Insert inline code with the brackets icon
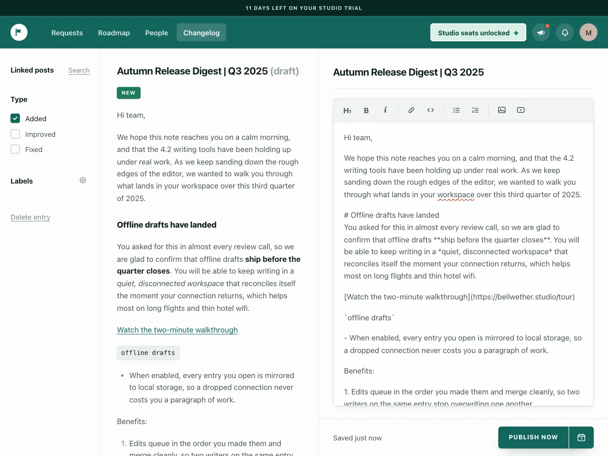608x456 pixels. point(431,110)
